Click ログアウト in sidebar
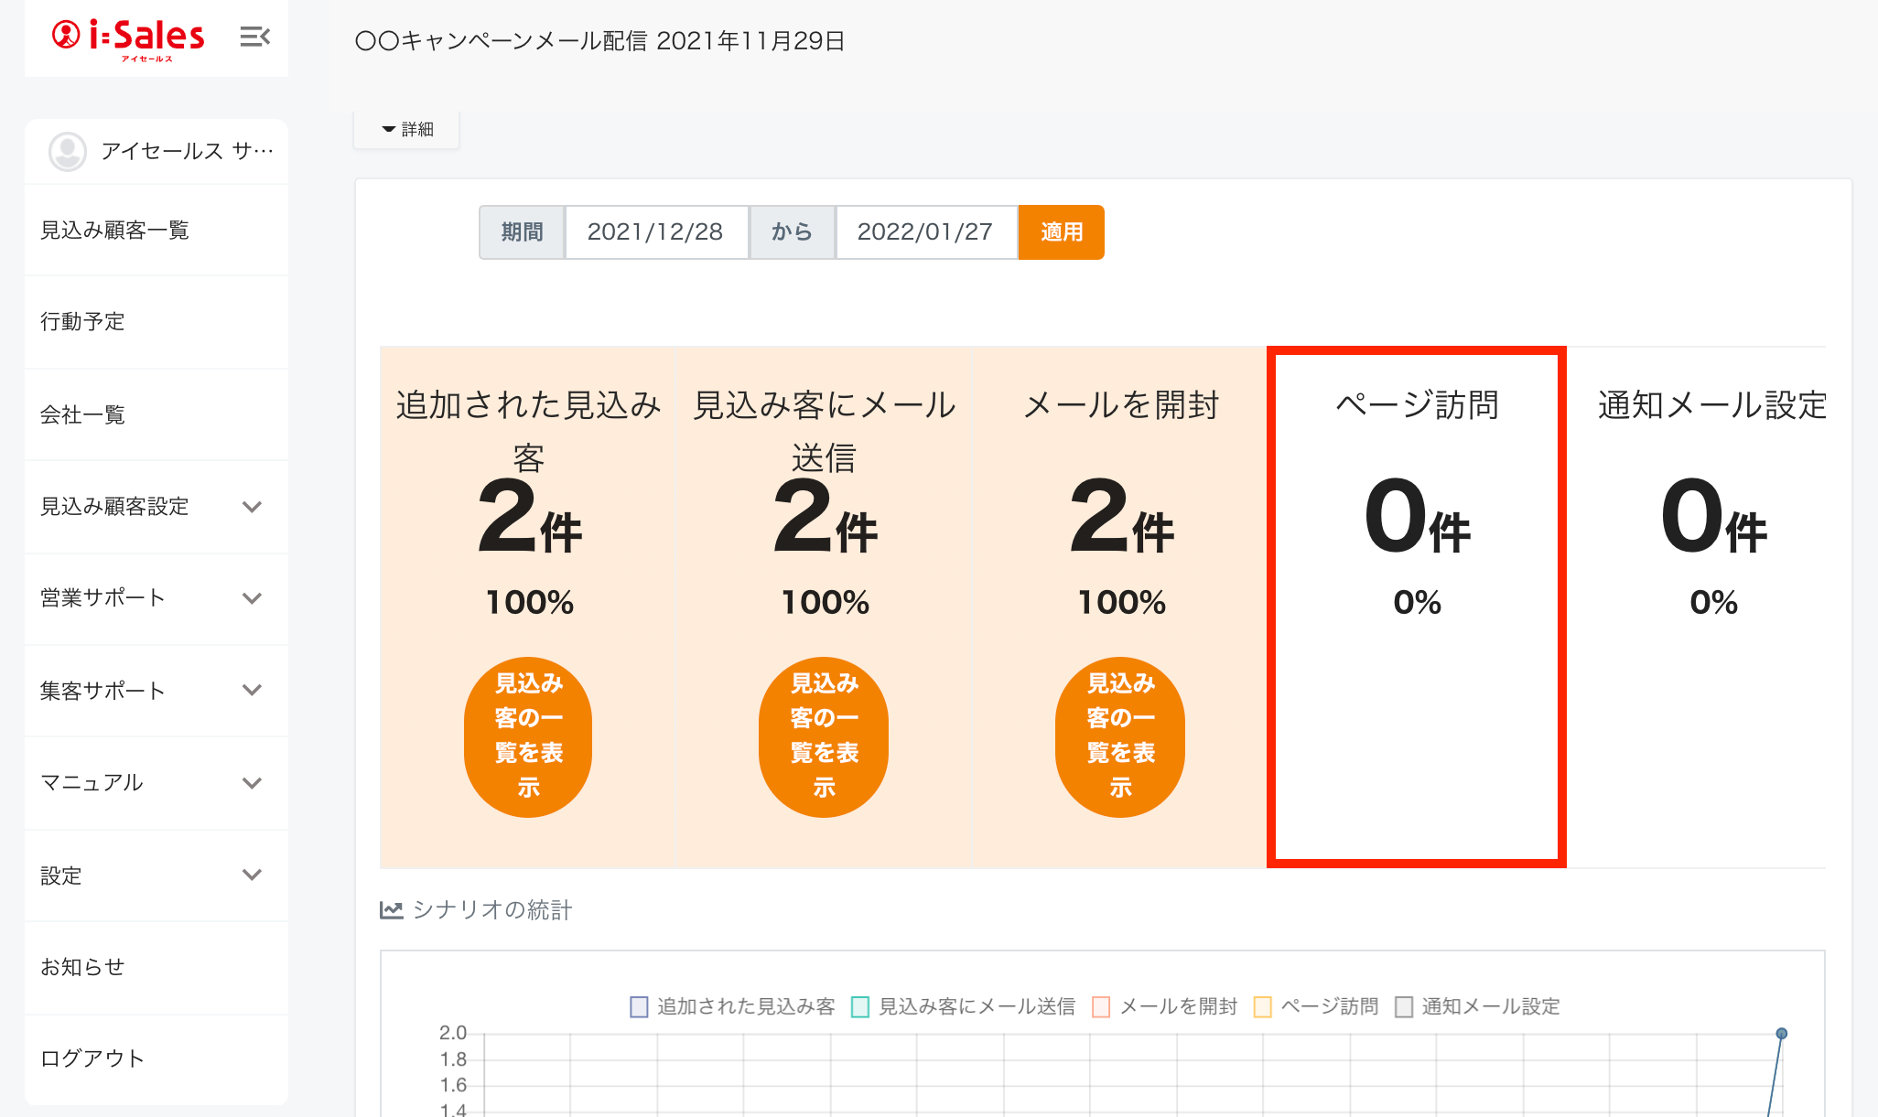1878x1117 pixels. coord(92,1058)
